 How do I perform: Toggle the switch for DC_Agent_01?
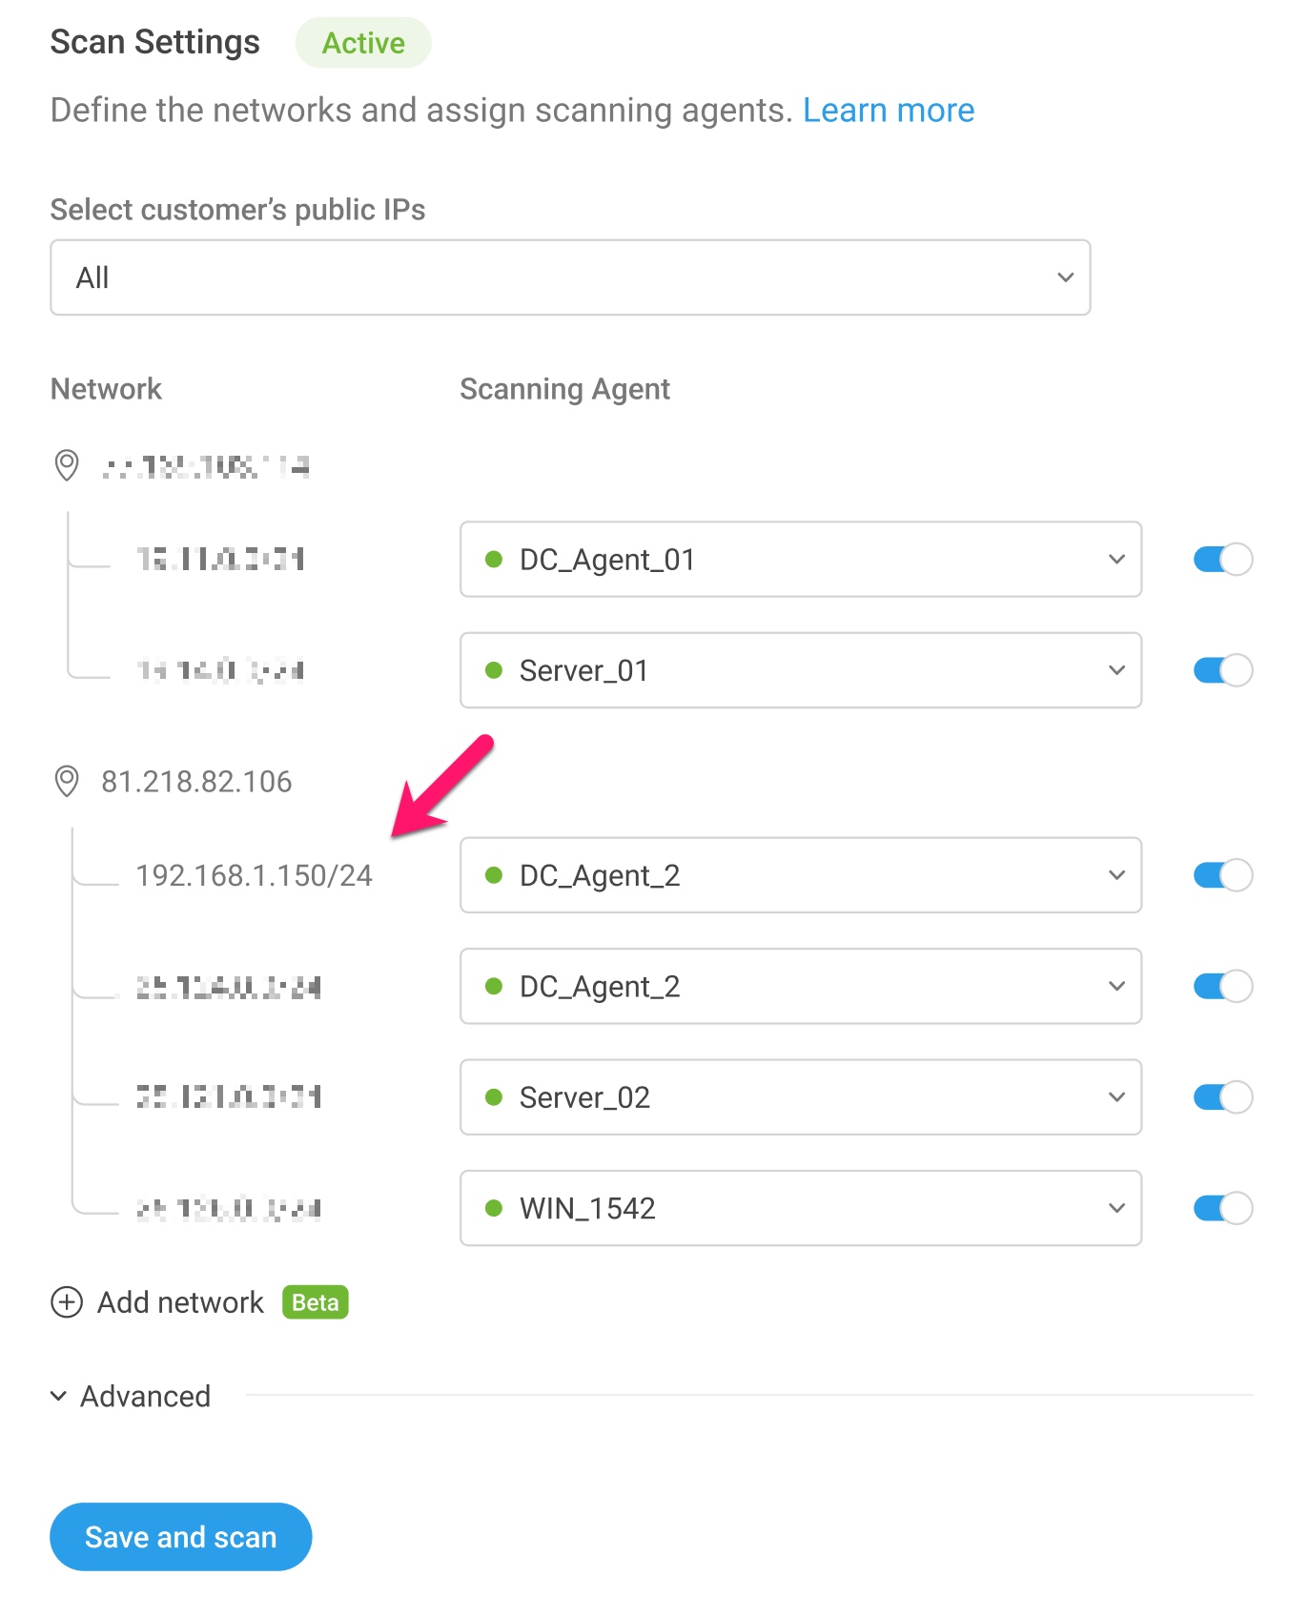1223,560
